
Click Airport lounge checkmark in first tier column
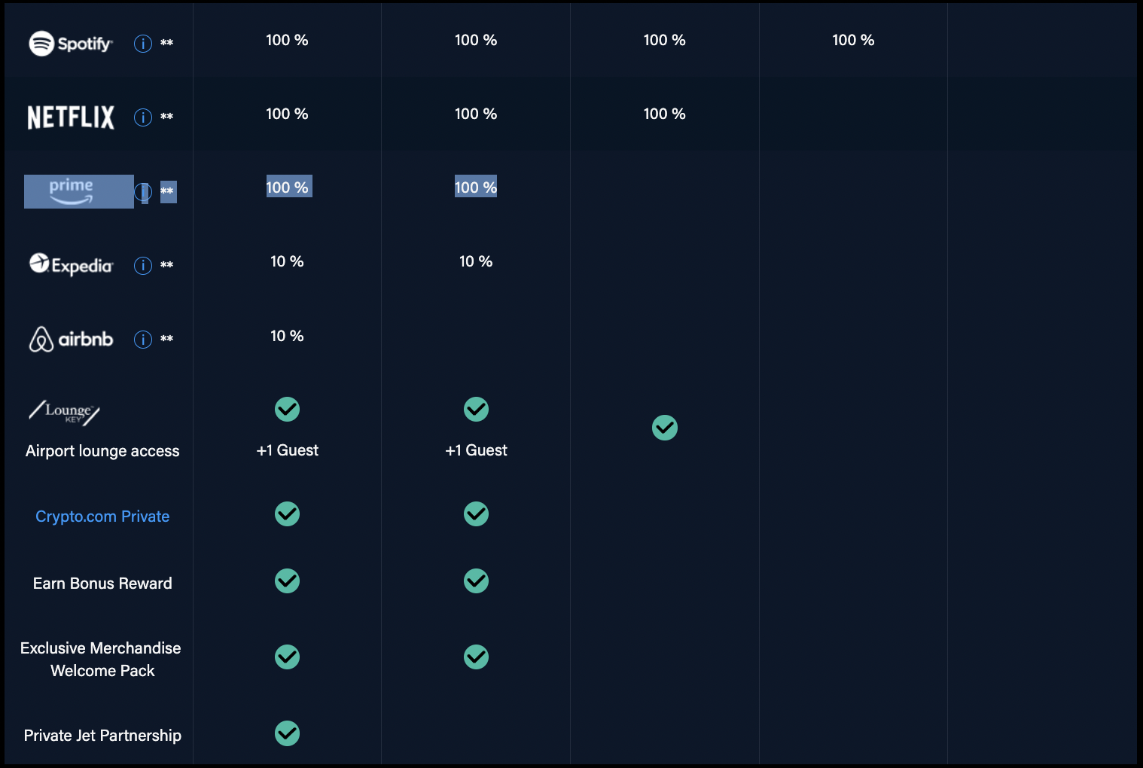287,409
